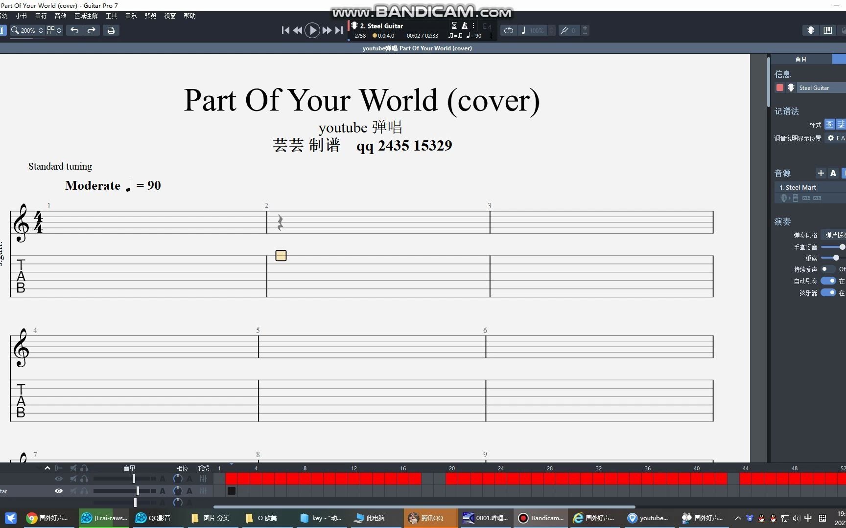Open the zoom percentage stepper at 200%
846x528 pixels.
[41, 30]
